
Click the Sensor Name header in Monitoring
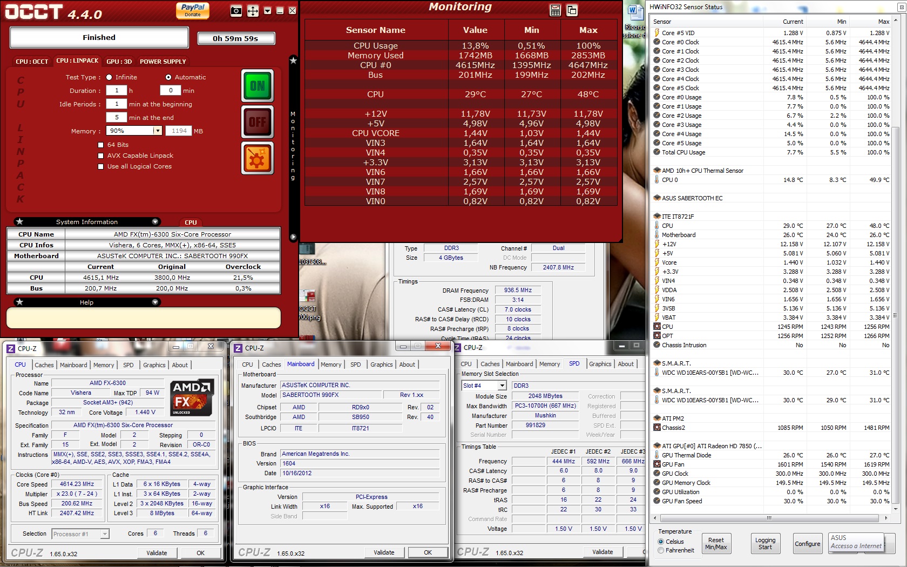tap(376, 30)
